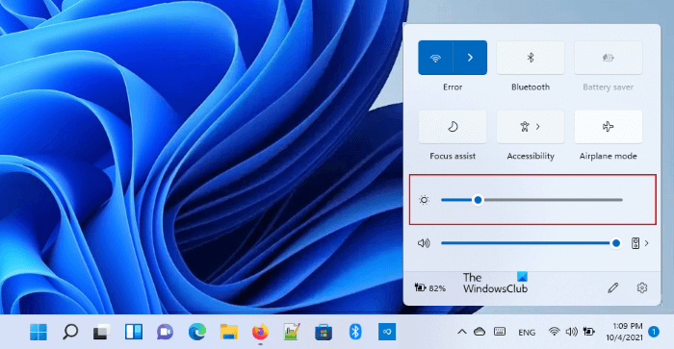Open notification badge showing 1
Screen dimensions: 674x349
coord(654,332)
